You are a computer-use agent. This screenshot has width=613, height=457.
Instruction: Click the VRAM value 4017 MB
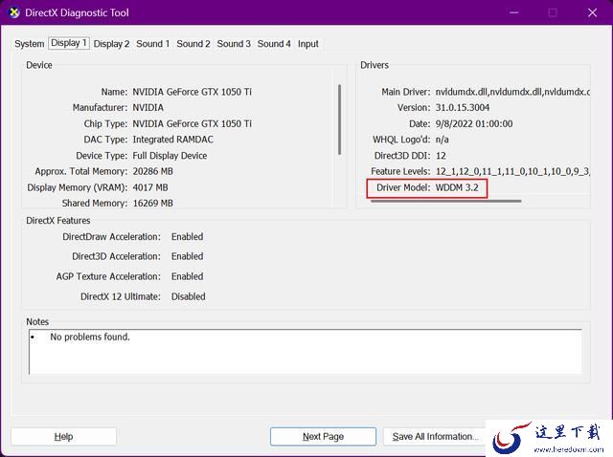150,187
